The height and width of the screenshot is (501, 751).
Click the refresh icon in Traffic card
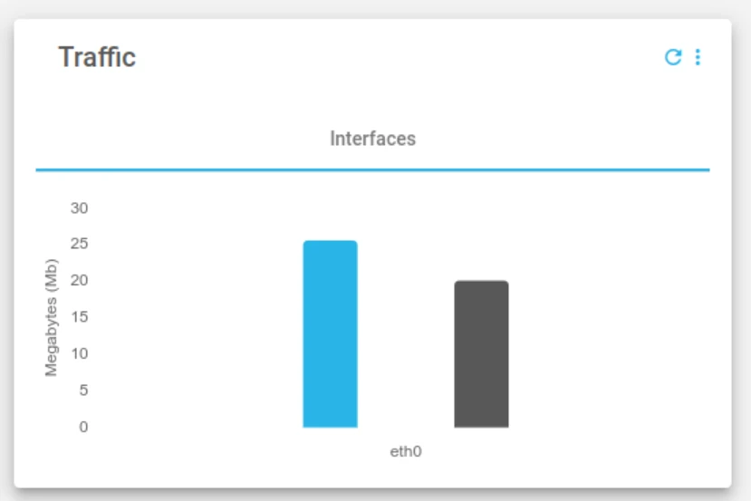673,57
